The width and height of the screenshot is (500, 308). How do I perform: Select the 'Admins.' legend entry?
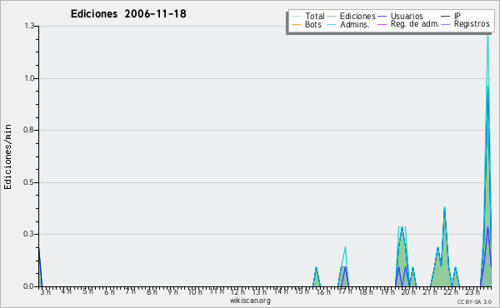coord(355,24)
